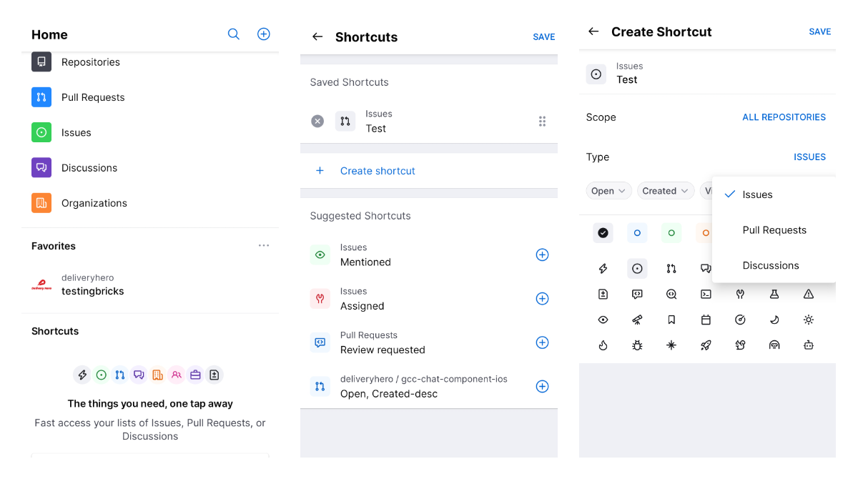Screen dimensions: 858x479
Task: Select the lightning bolt shortcut icon
Action: click(x=603, y=268)
